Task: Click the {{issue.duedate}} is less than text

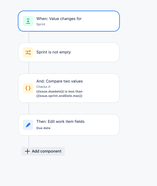Action: tap(59, 92)
